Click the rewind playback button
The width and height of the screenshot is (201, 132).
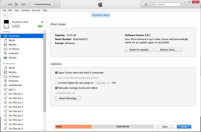[x=10, y=4]
